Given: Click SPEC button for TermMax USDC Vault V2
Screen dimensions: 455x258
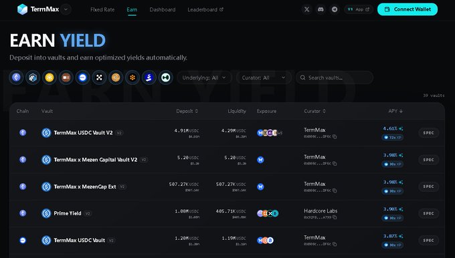Looking at the screenshot, I should (x=429, y=133).
